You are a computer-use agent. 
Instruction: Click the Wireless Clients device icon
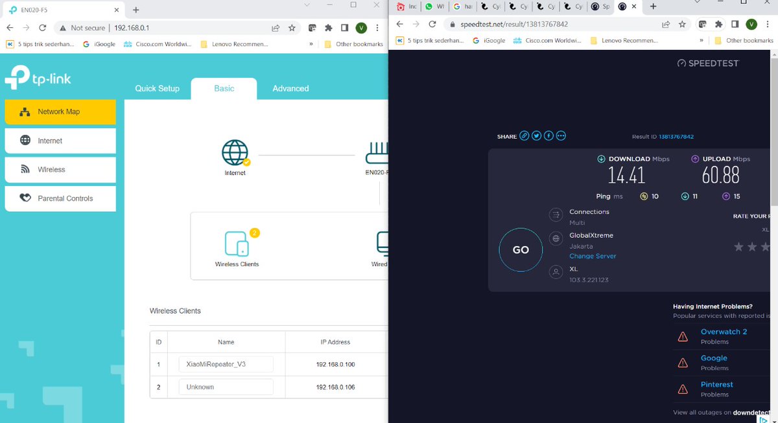click(x=237, y=244)
